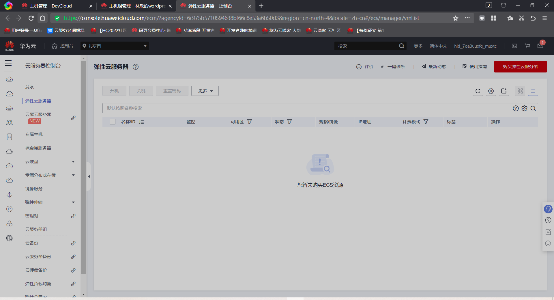Open the shopping cart icon
Image resolution: width=554 pixels, height=300 pixels.
coord(527,46)
